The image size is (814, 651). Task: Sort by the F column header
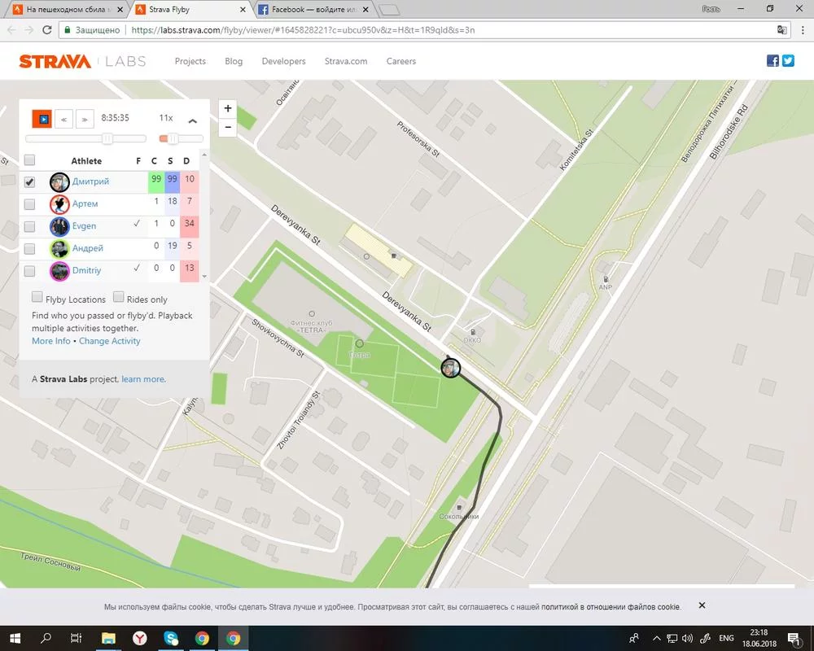click(138, 161)
